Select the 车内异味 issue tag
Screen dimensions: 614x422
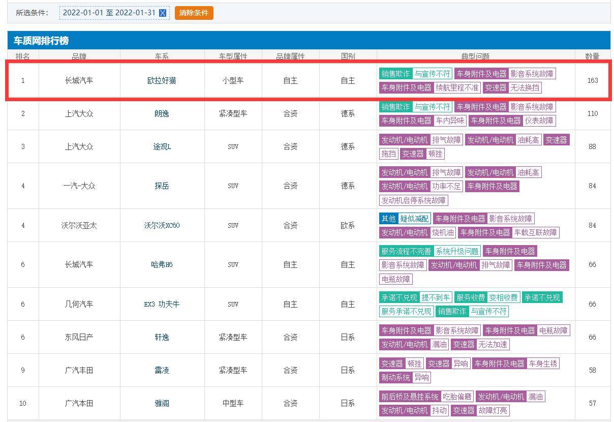pos(450,120)
